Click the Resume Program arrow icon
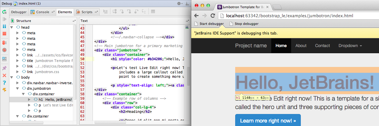The image size is (379, 126). click(4, 19)
